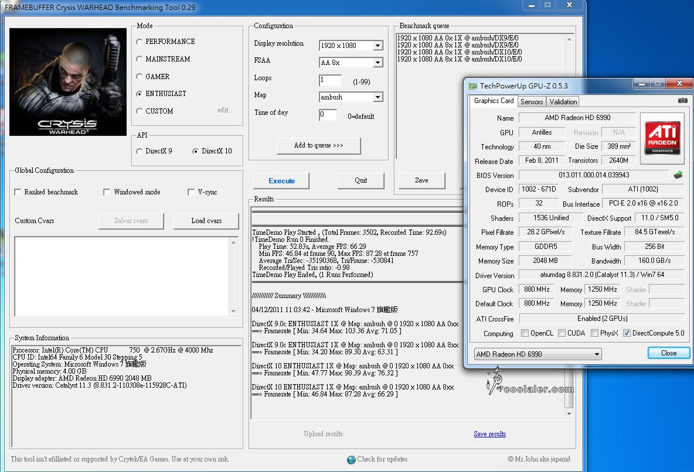694x472 pixels.
Task: Click the ATI Radeon logo in GPU-Z
Action: coord(662,138)
